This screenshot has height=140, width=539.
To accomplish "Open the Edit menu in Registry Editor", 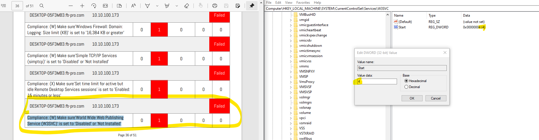I will point(278,3).
